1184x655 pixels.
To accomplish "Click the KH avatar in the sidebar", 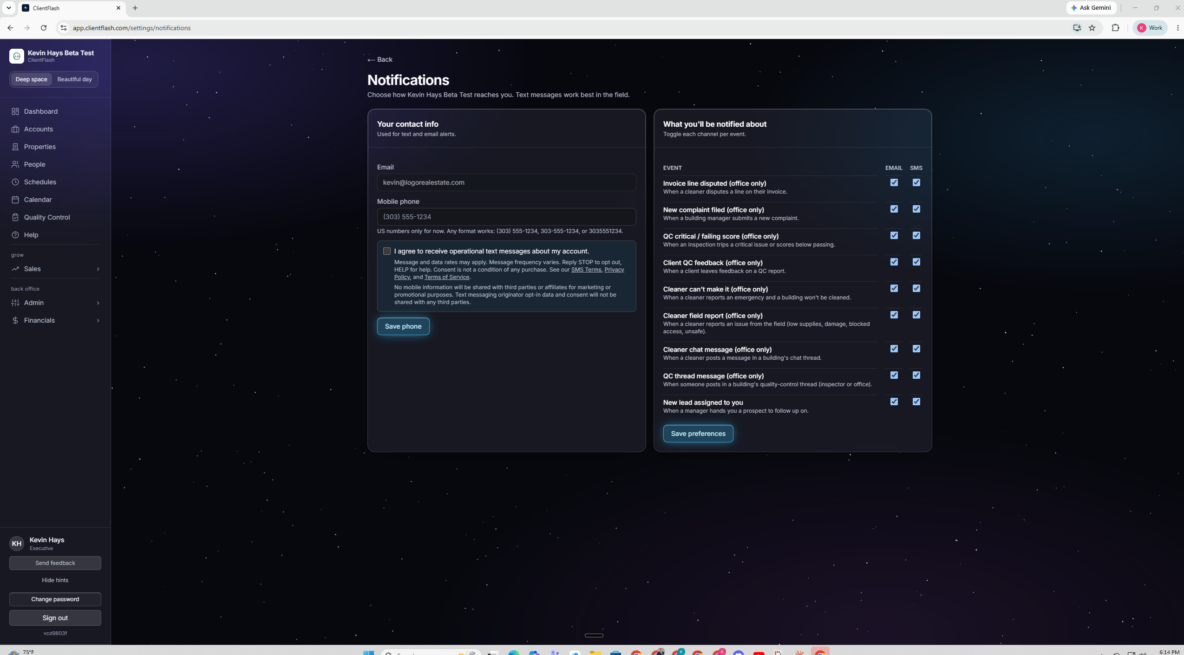I will 17,544.
